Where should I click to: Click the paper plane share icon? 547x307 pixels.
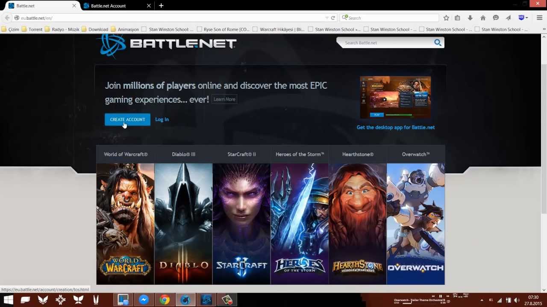(508, 18)
